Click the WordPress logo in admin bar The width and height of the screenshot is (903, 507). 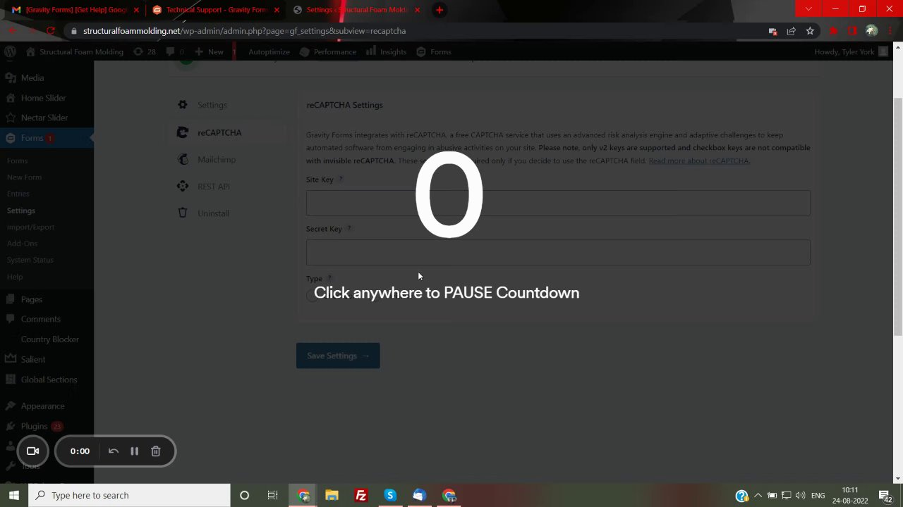tap(10, 51)
